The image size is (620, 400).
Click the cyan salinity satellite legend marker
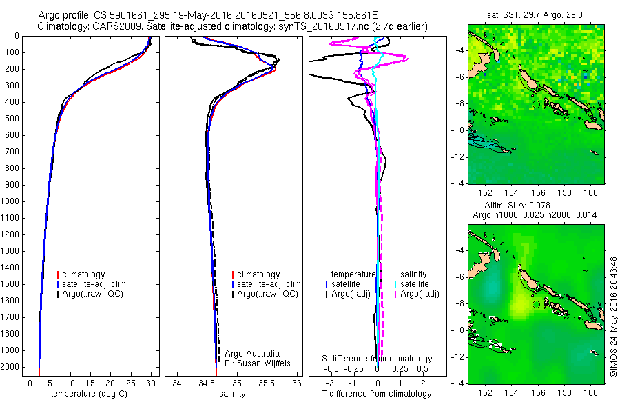395,284
